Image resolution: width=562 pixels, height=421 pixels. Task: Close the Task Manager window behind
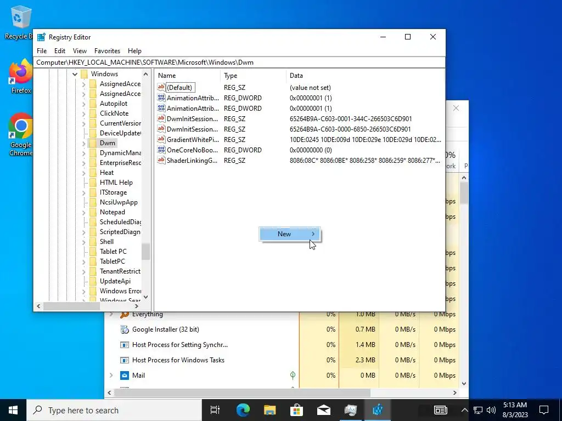(x=456, y=108)
